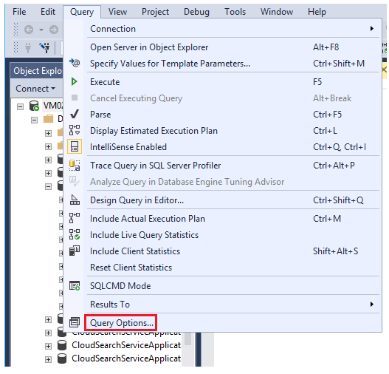Click the VM server node icon
389x374 pixels.
point(34,106)
